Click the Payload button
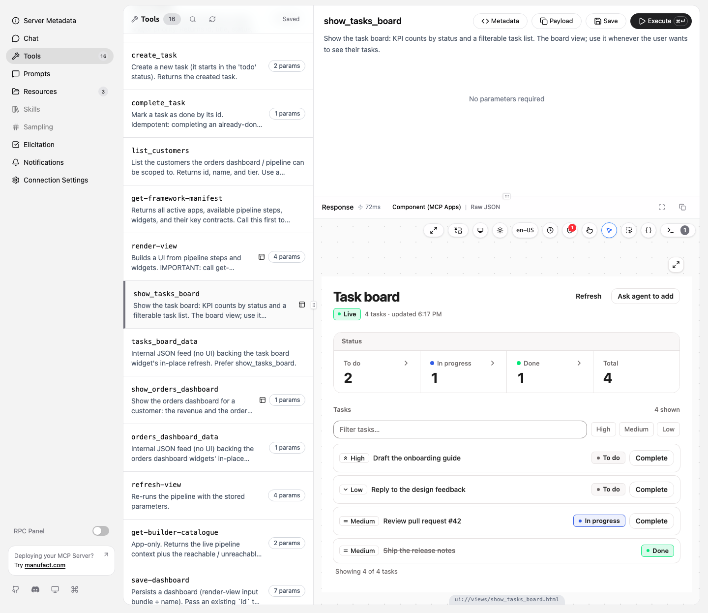Screen dimensions: 708x613 (x=557, y=21)
